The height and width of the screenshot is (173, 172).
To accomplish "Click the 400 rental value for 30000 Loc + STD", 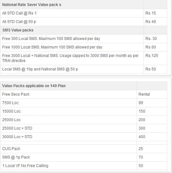I will (142, 137).
